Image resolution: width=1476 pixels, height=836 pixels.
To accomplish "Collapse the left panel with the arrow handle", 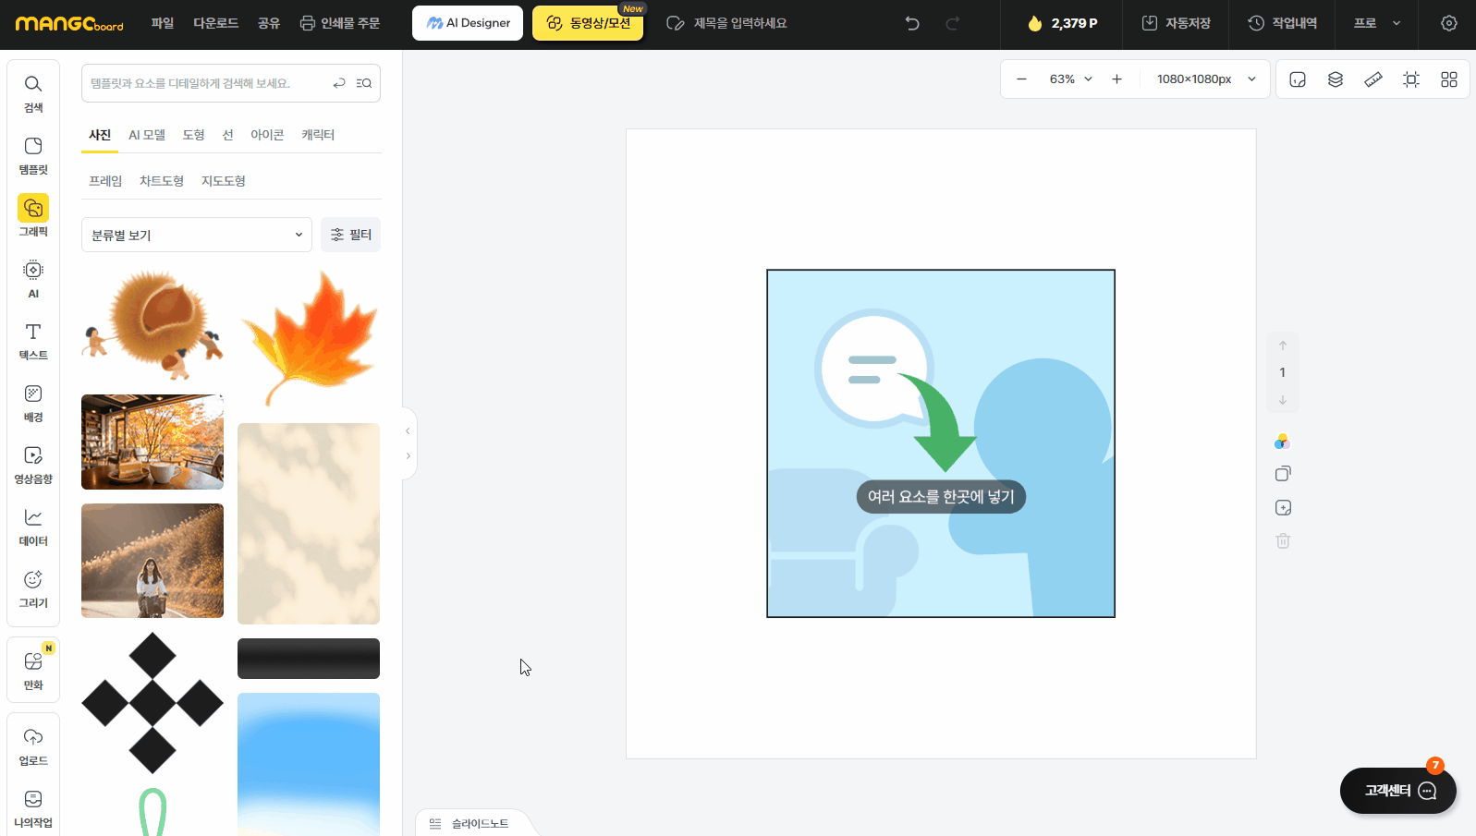I will point(408,431).
